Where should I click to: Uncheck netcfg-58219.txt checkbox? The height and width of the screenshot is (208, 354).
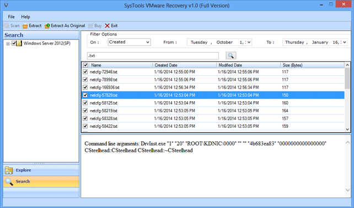point(85,111)
